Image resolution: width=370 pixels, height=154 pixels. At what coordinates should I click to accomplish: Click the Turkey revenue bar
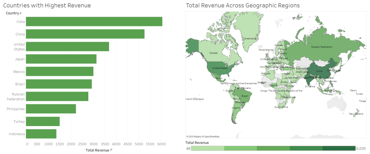pos(43,121)
